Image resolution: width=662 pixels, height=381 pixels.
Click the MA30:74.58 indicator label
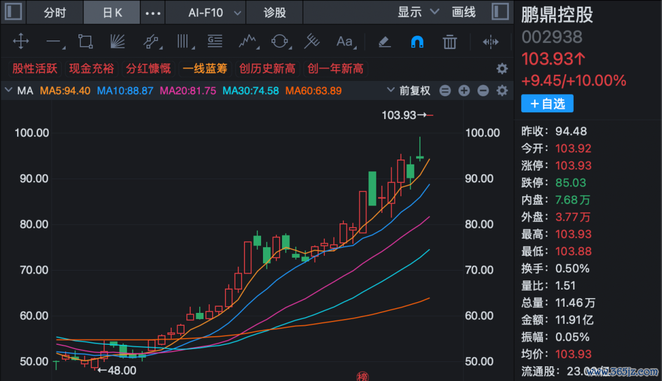[251, 91]
